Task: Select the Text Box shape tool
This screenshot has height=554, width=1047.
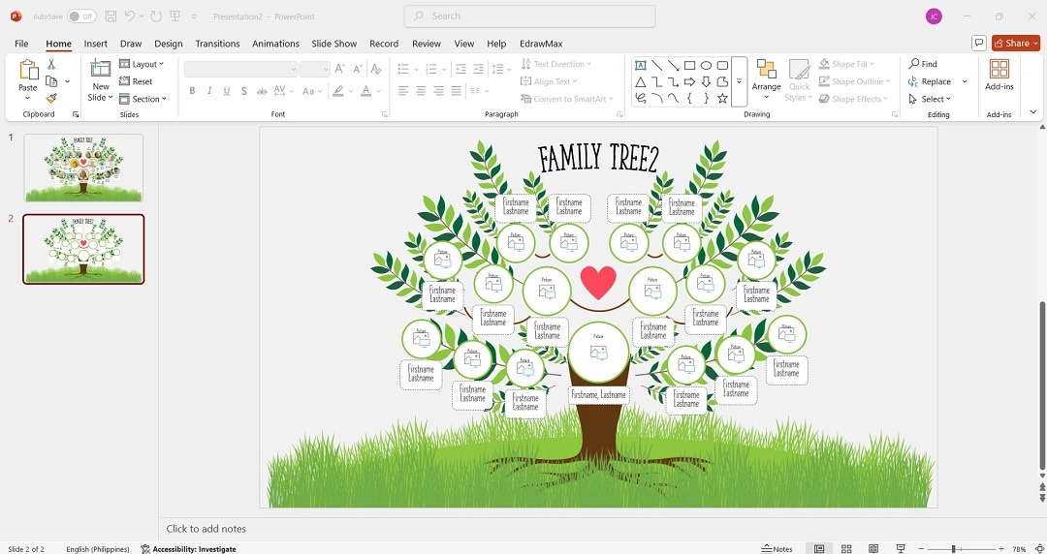Action: tap(641, 66)
